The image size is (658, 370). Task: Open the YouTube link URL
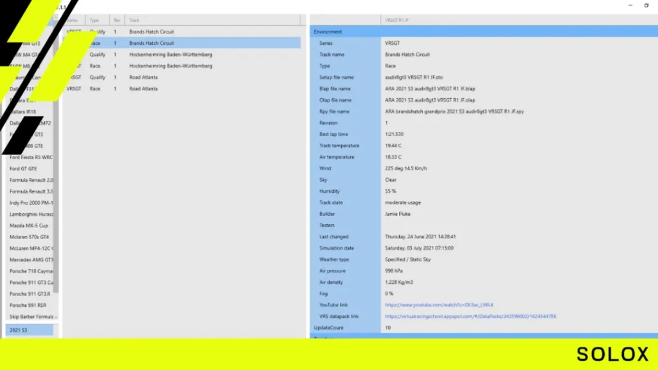coord(439,305)
